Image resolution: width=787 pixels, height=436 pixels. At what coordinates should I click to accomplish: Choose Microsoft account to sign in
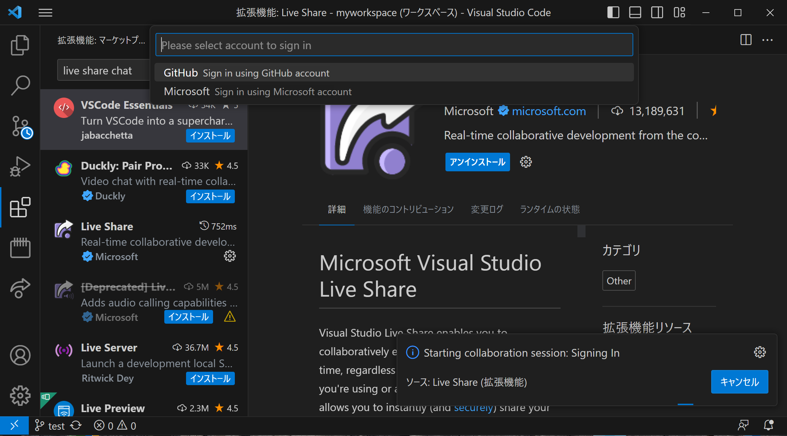(x=394, y=92)
